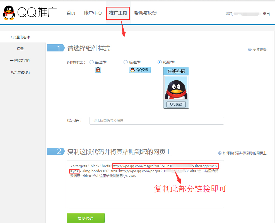Viewport: 275px width, 223px height.
Task: Click the QQ交谈 button in preview widget
Action: click(176, 104)
